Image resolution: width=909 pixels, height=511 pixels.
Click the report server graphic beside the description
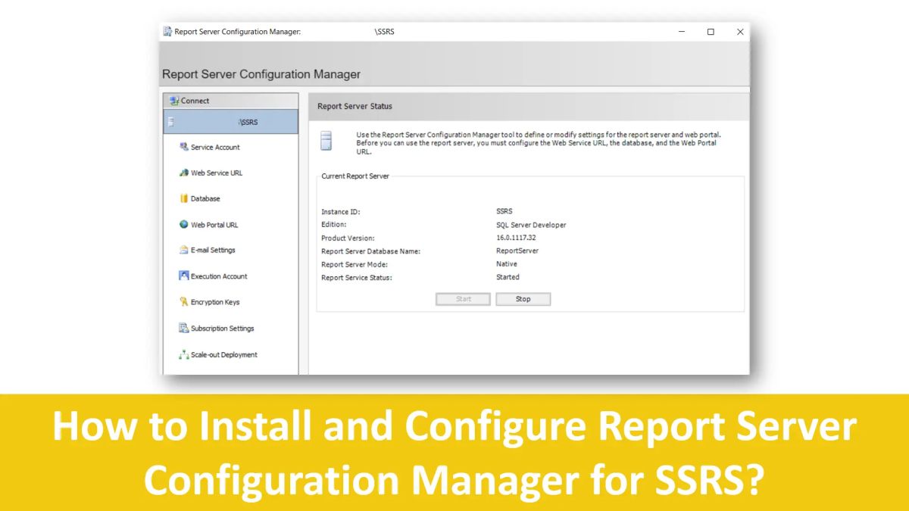coord(327,142)
